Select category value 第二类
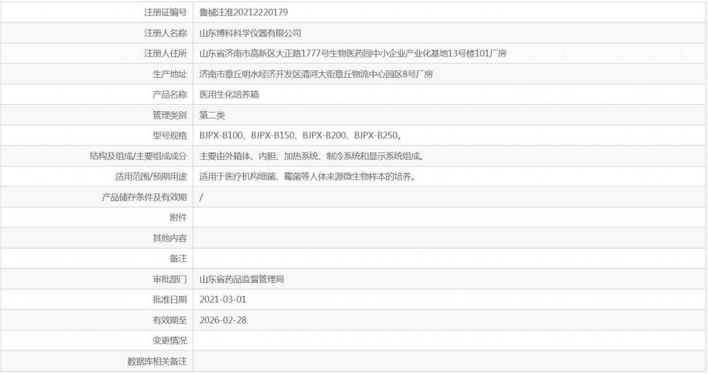This screenshot has height=374, width=708. click(212, 115)
